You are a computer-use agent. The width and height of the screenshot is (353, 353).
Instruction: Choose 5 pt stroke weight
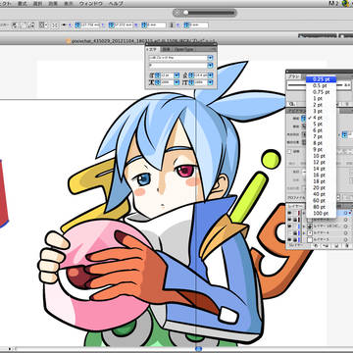point(321,124)
